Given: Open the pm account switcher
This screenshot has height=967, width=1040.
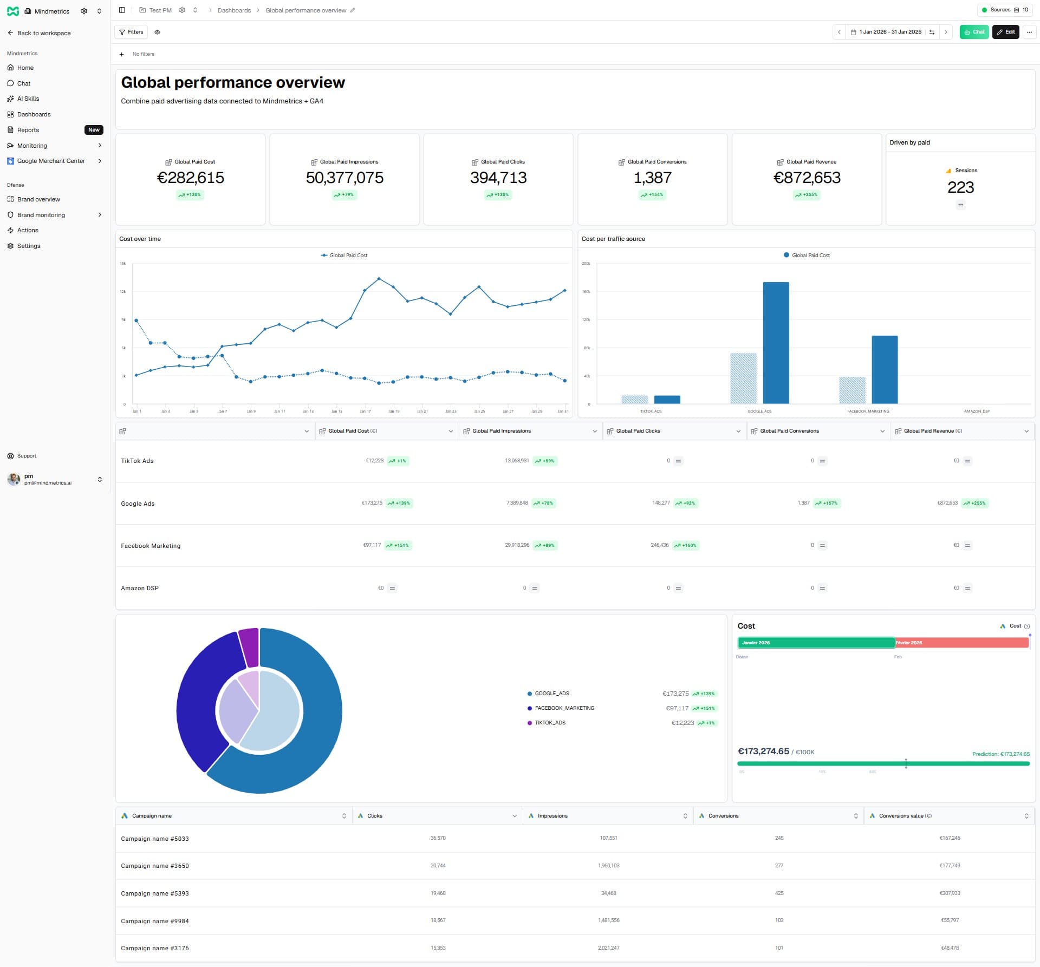Looking at the screenshot, I should [x=100, y=479].
